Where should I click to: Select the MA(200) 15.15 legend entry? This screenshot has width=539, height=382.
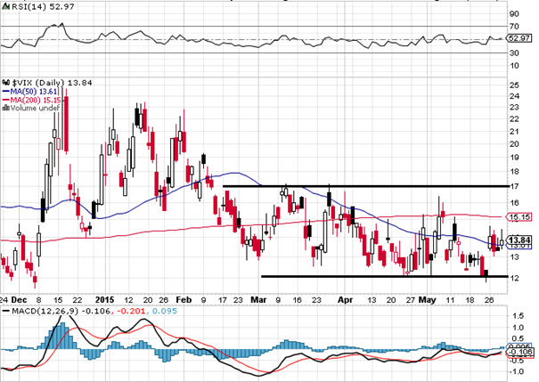click(x=36, y=100)
